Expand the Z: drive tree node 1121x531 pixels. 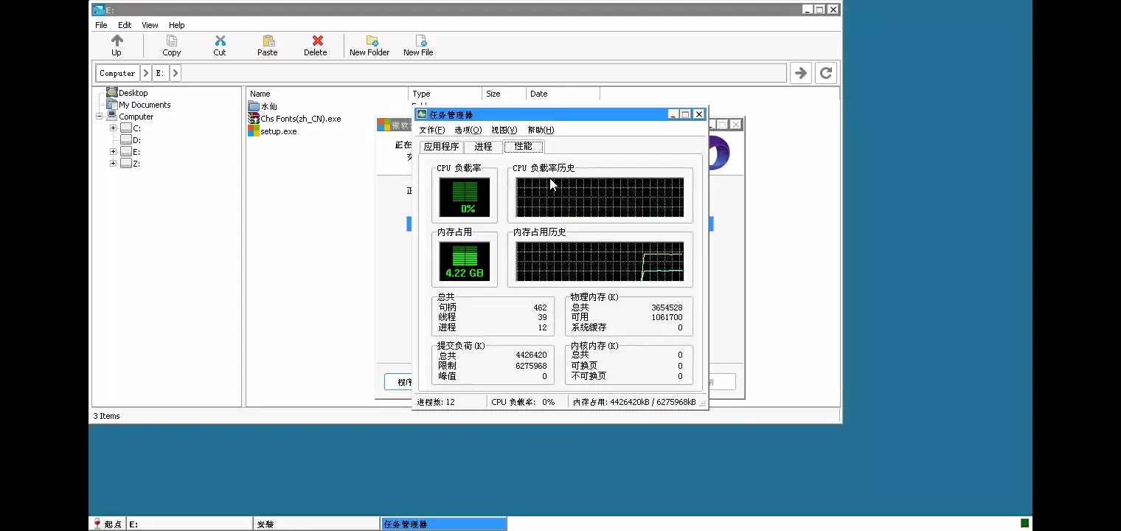pos(113,164)
